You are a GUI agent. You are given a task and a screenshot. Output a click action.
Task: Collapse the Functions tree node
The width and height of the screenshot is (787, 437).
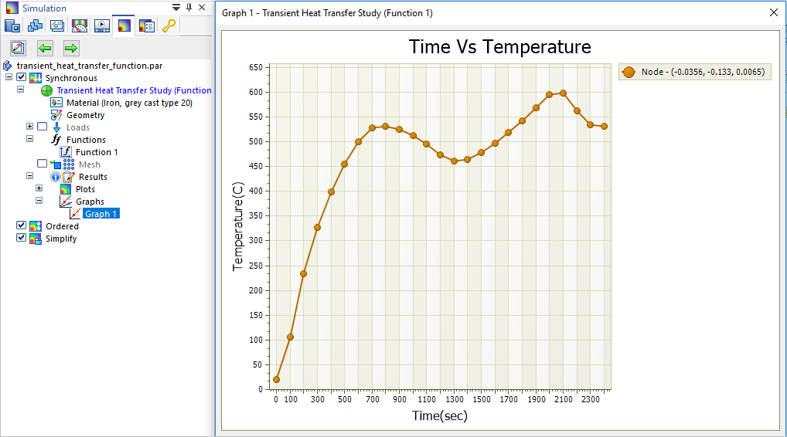[x=29, y=140]
